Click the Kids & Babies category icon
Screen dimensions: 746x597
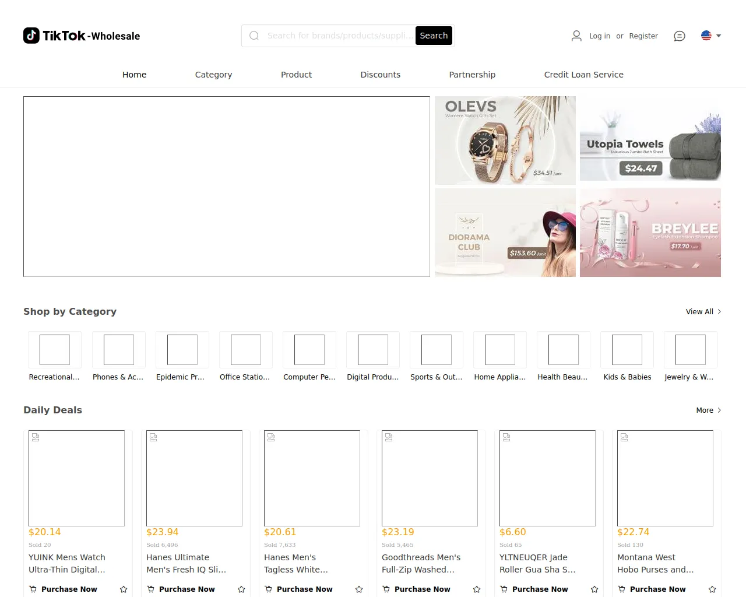pyautogui.click(x=627, y=350)
